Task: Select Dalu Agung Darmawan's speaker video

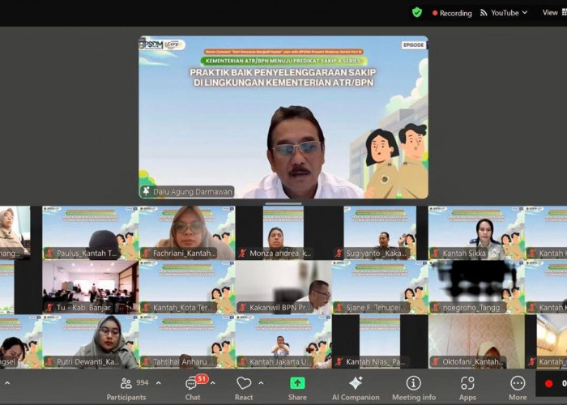Action: pyautogui.click(x=283, y=117)
